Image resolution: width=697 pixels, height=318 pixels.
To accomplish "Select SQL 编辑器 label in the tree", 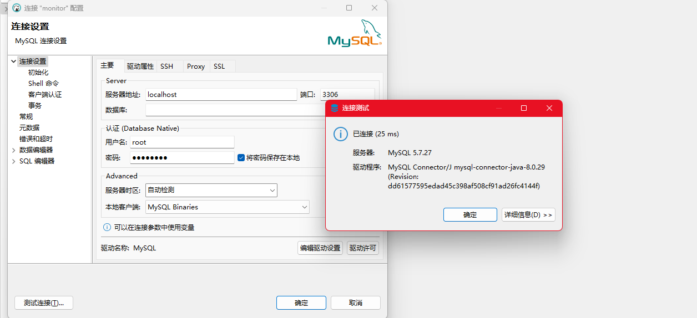I will 37,161.
